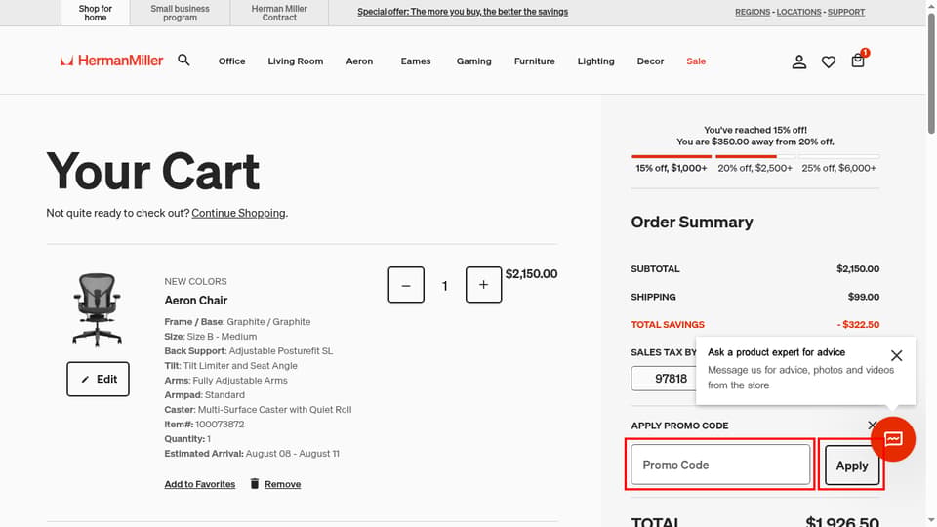Open the Gaming menu

(x=474, y=61)
